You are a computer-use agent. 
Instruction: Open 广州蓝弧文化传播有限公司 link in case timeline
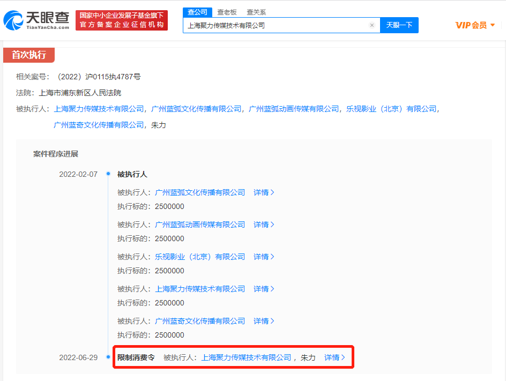pos(200,192)
